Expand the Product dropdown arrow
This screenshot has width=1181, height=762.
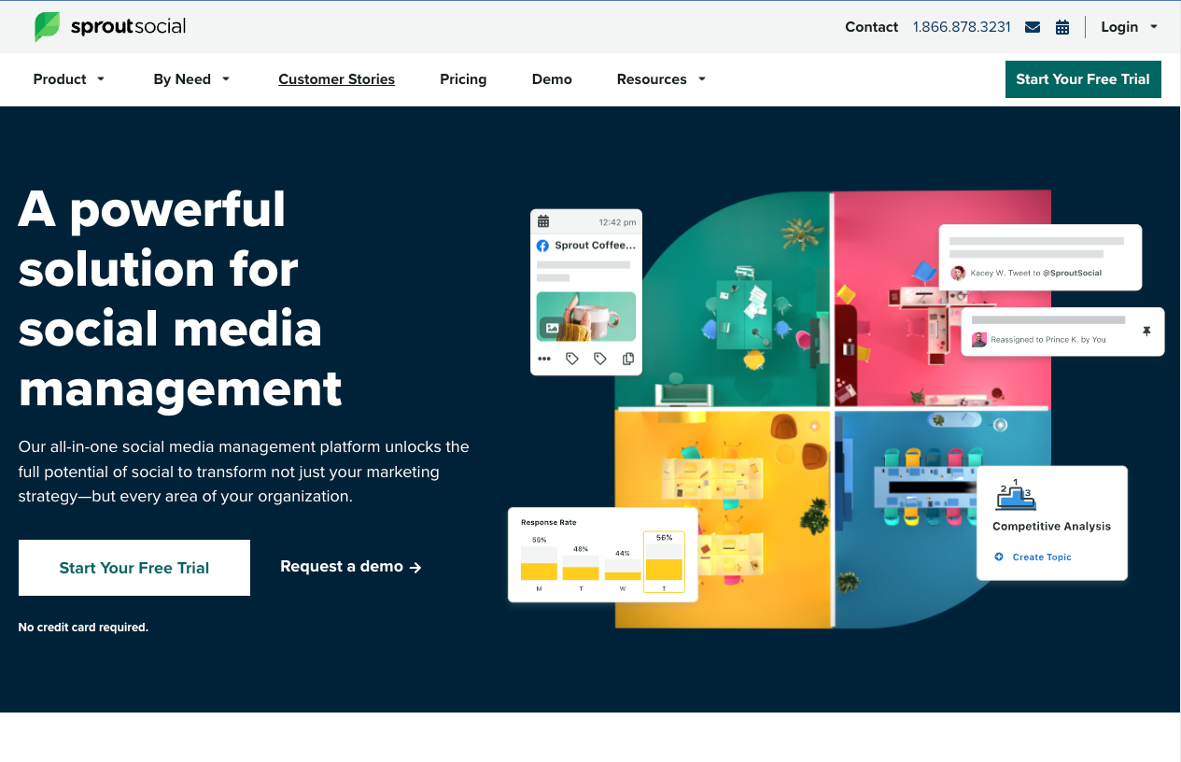tap(101, 79)
